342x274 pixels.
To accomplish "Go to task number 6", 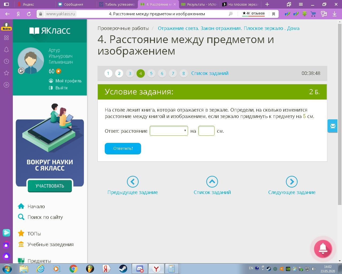I will (162, 73).
